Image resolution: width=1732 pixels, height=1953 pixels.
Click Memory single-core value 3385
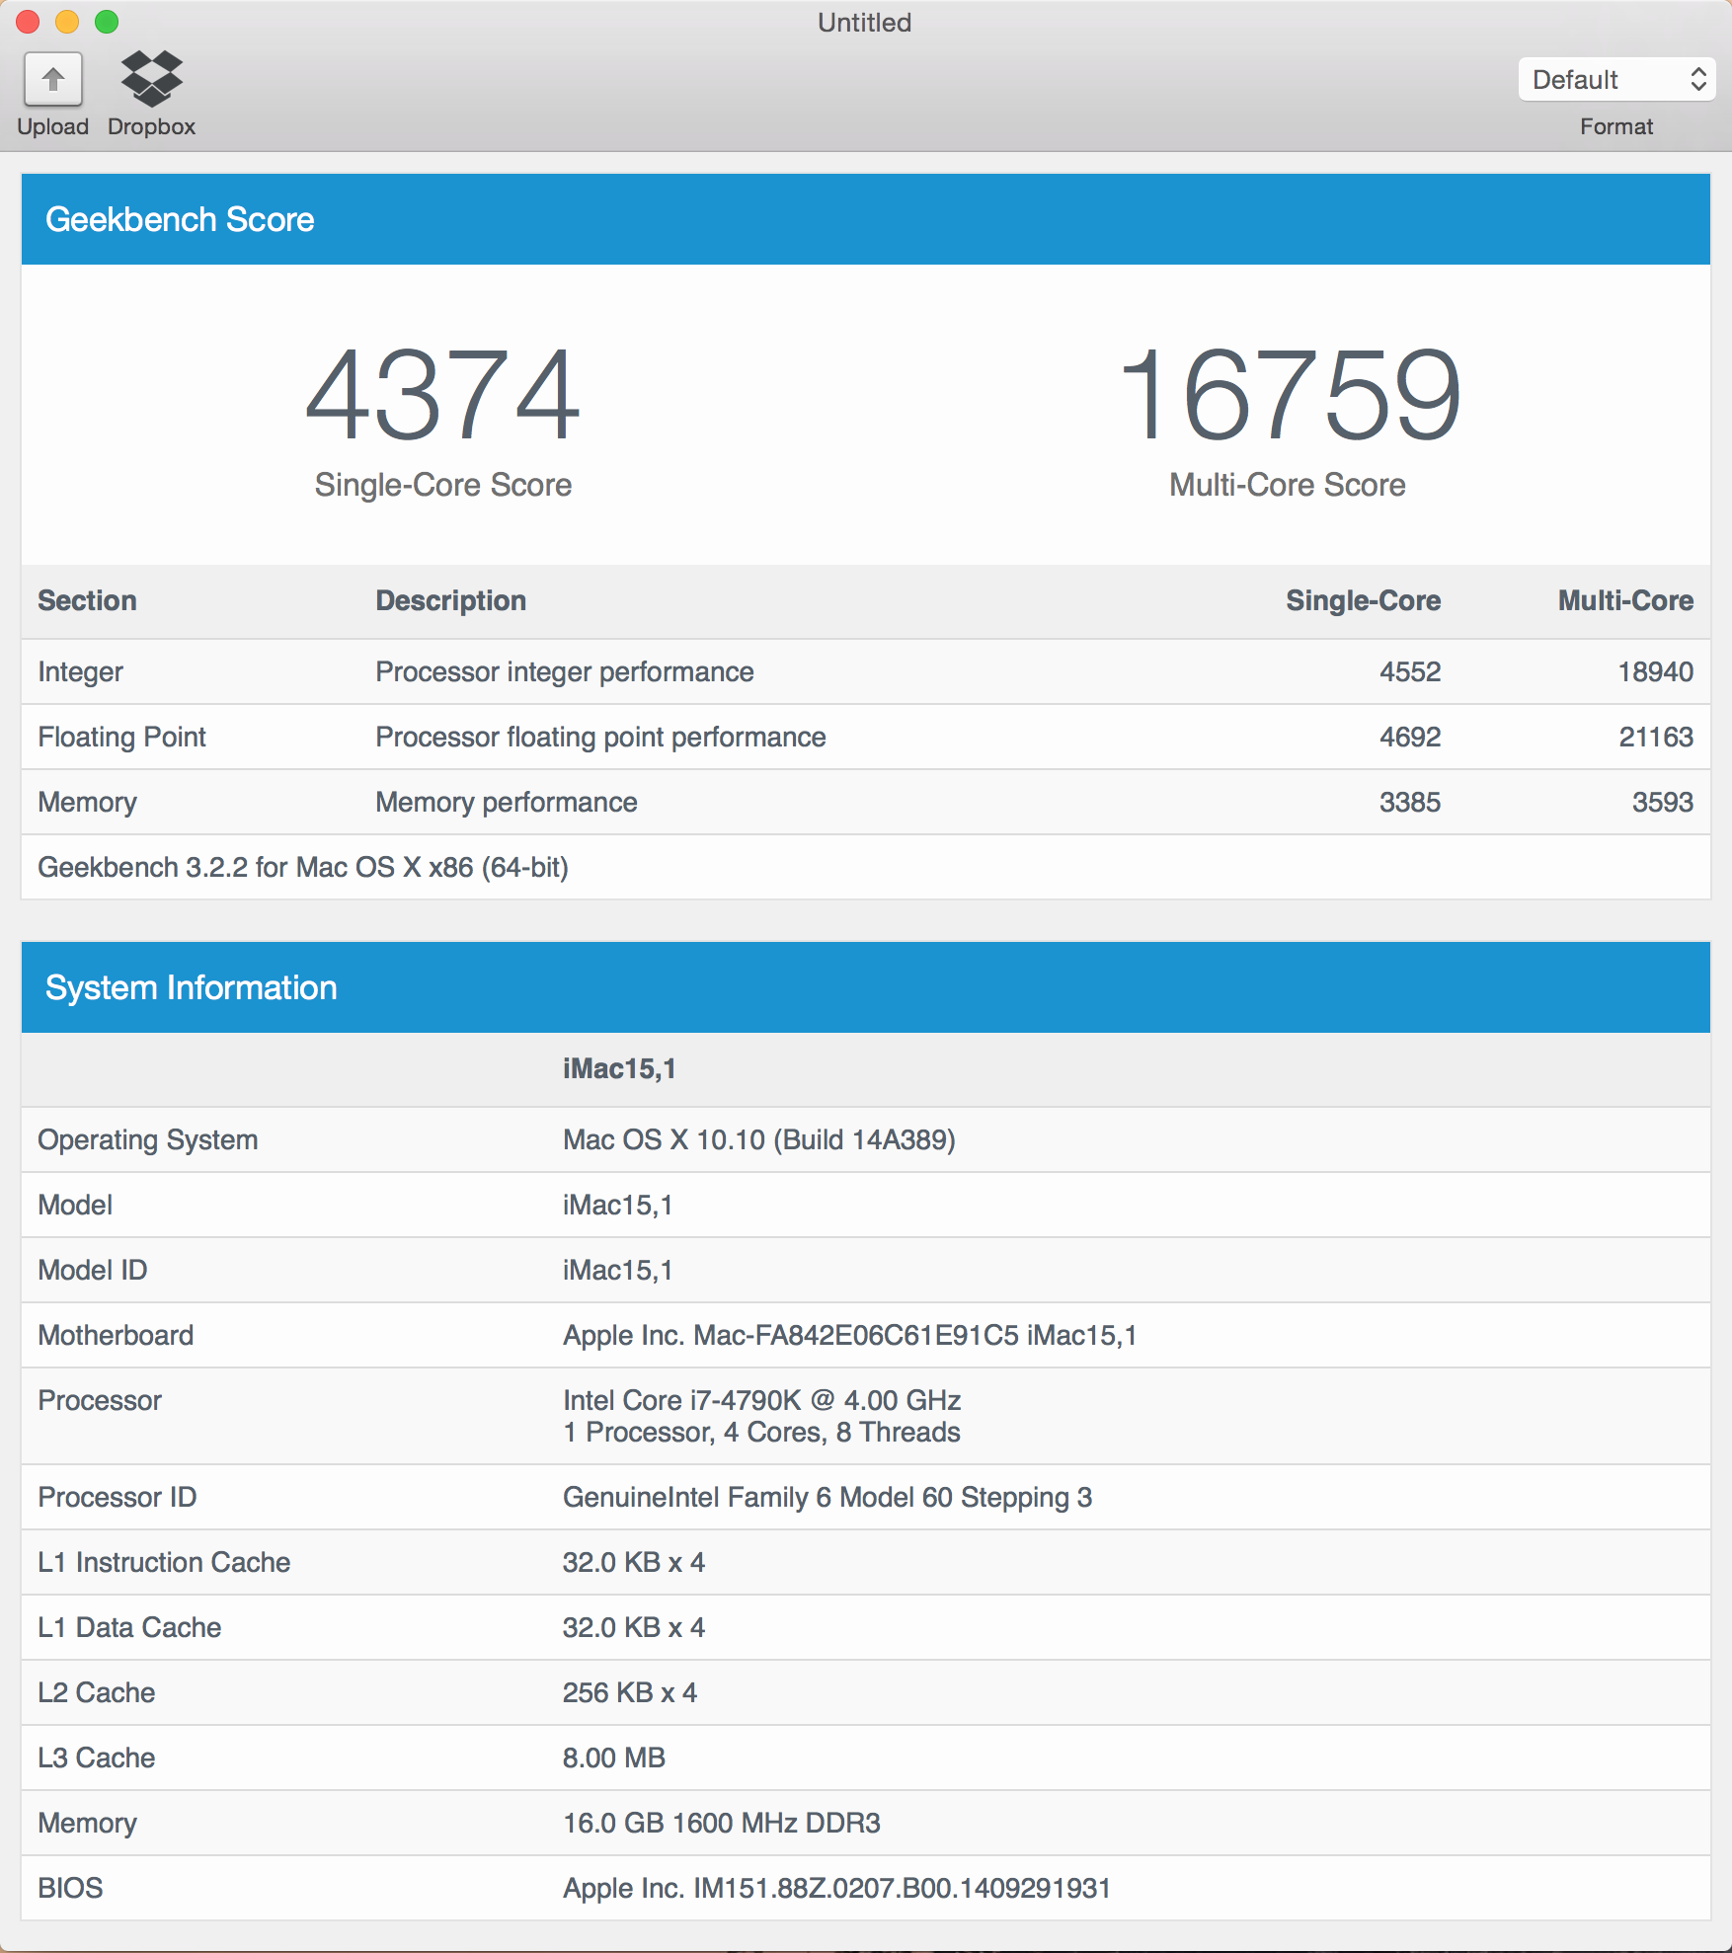1410,803
